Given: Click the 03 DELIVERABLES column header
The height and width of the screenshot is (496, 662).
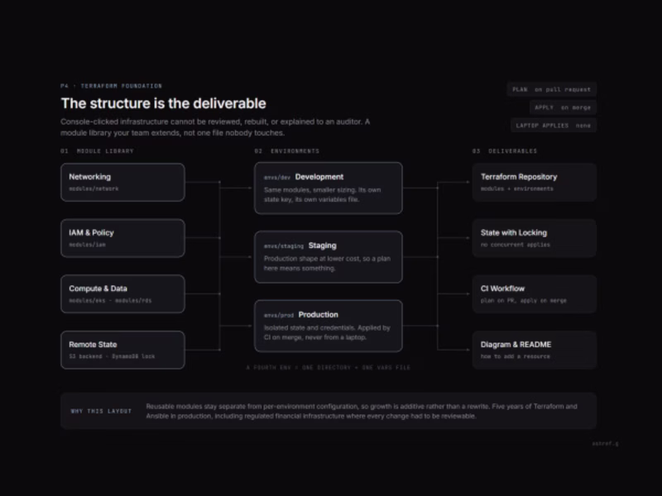Looking at the screenshot, I should (x=505, y=151).
